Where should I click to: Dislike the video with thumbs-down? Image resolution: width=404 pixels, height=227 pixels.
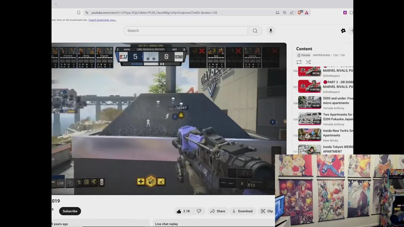tap(199, 211)
